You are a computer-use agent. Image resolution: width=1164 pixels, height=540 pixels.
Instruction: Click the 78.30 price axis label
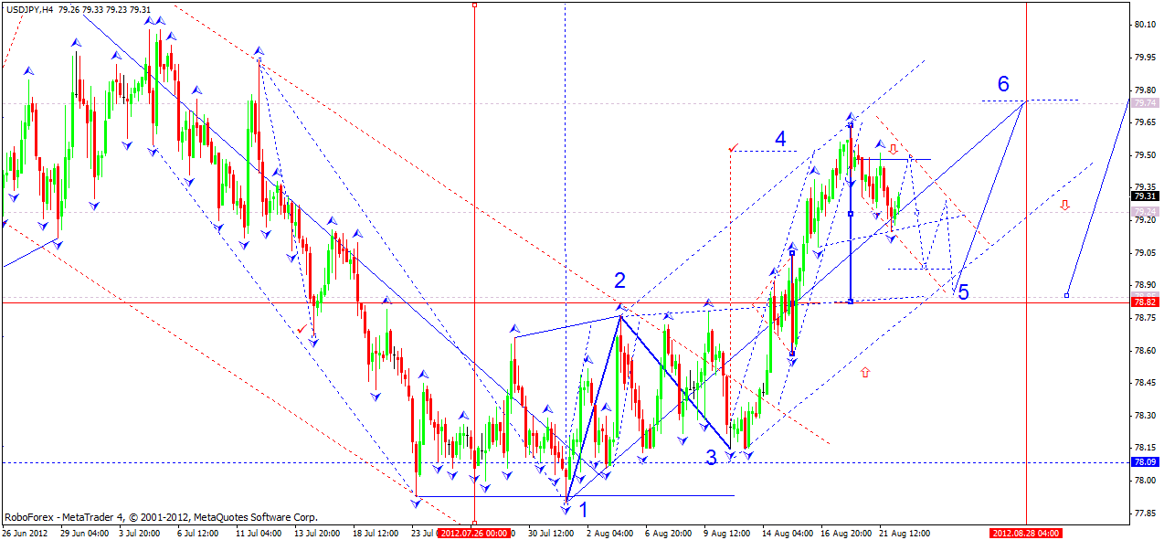coord(1146,415)
